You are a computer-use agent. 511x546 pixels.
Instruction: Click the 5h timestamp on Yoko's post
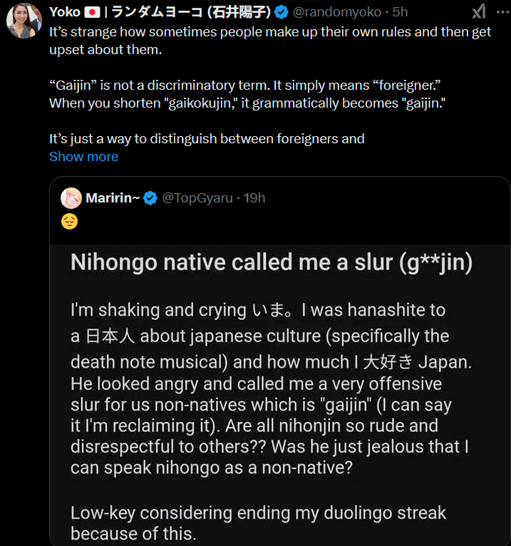(x=401, y=12)
